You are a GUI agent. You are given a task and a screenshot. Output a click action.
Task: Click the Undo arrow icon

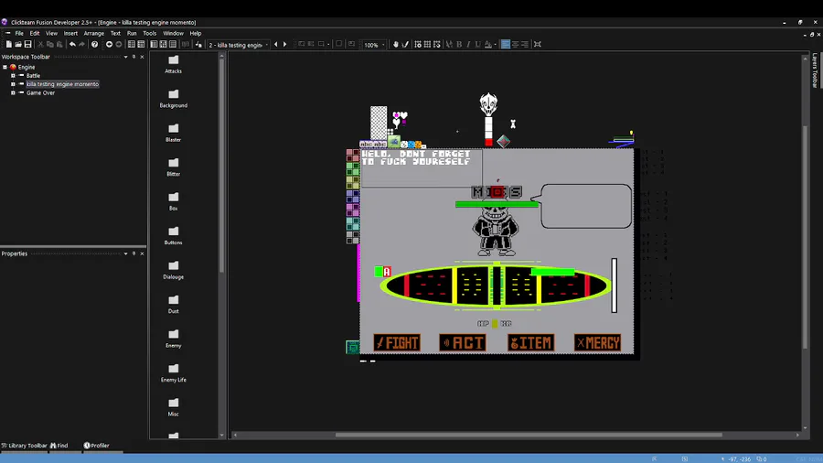click(x=72, y=45)
